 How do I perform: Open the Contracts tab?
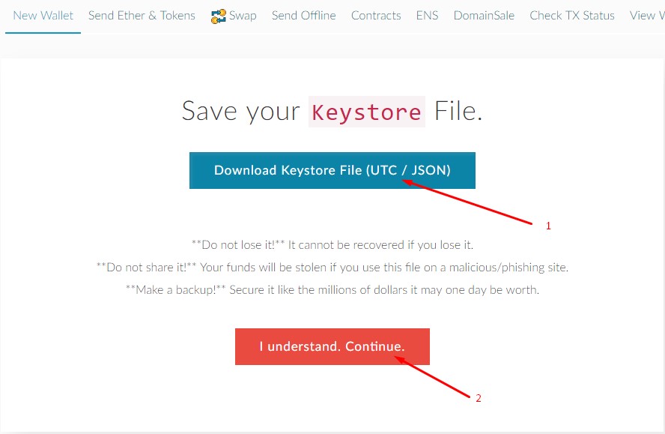click(376, 15)
